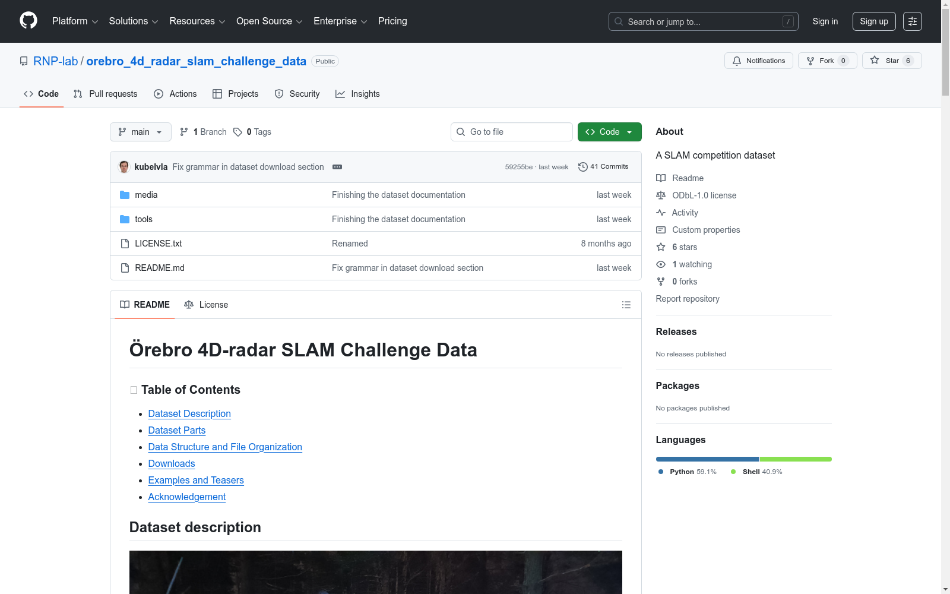
Task: Switch to the Actions tab
Action: point(175,94)
